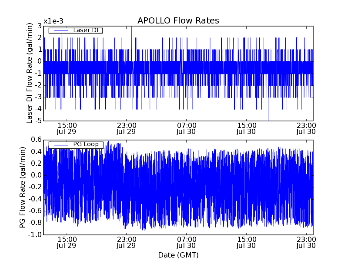Click the '-0.8' tick on PG axis
Image resolution: width=348 pixels, height=261 pixels.
point(35,223)
